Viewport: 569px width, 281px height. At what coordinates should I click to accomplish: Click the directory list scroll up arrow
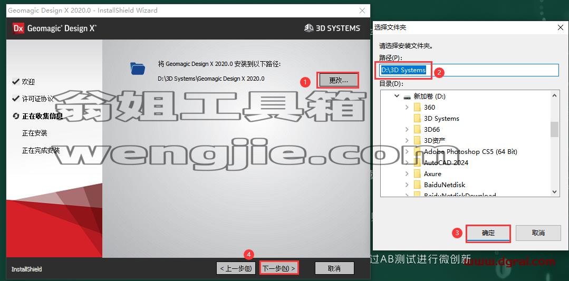tap(554, 96)
